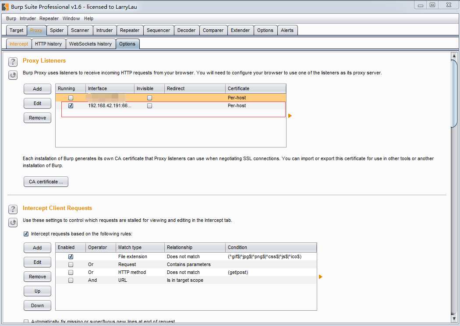Switch to the Intruder tool tab
Image resolution: width=460 pixels, height=326 pixels.
(x=104, y=30)
